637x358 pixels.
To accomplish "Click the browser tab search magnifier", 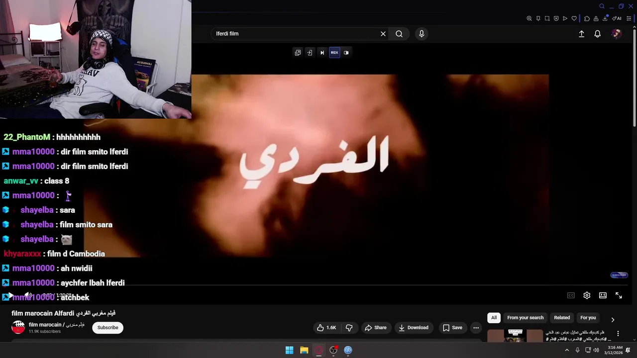I will [x=602, y=6].
